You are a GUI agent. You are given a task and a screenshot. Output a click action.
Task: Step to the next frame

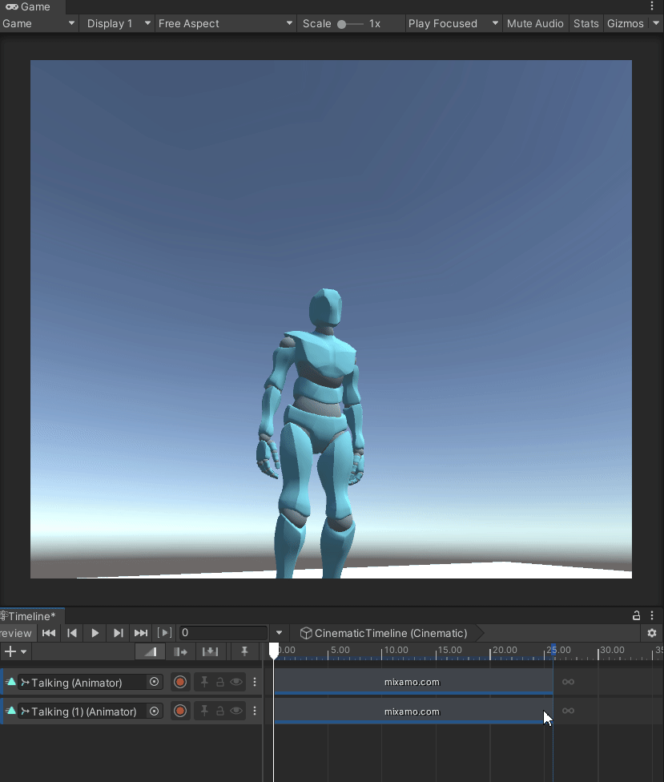click(118, 633)
